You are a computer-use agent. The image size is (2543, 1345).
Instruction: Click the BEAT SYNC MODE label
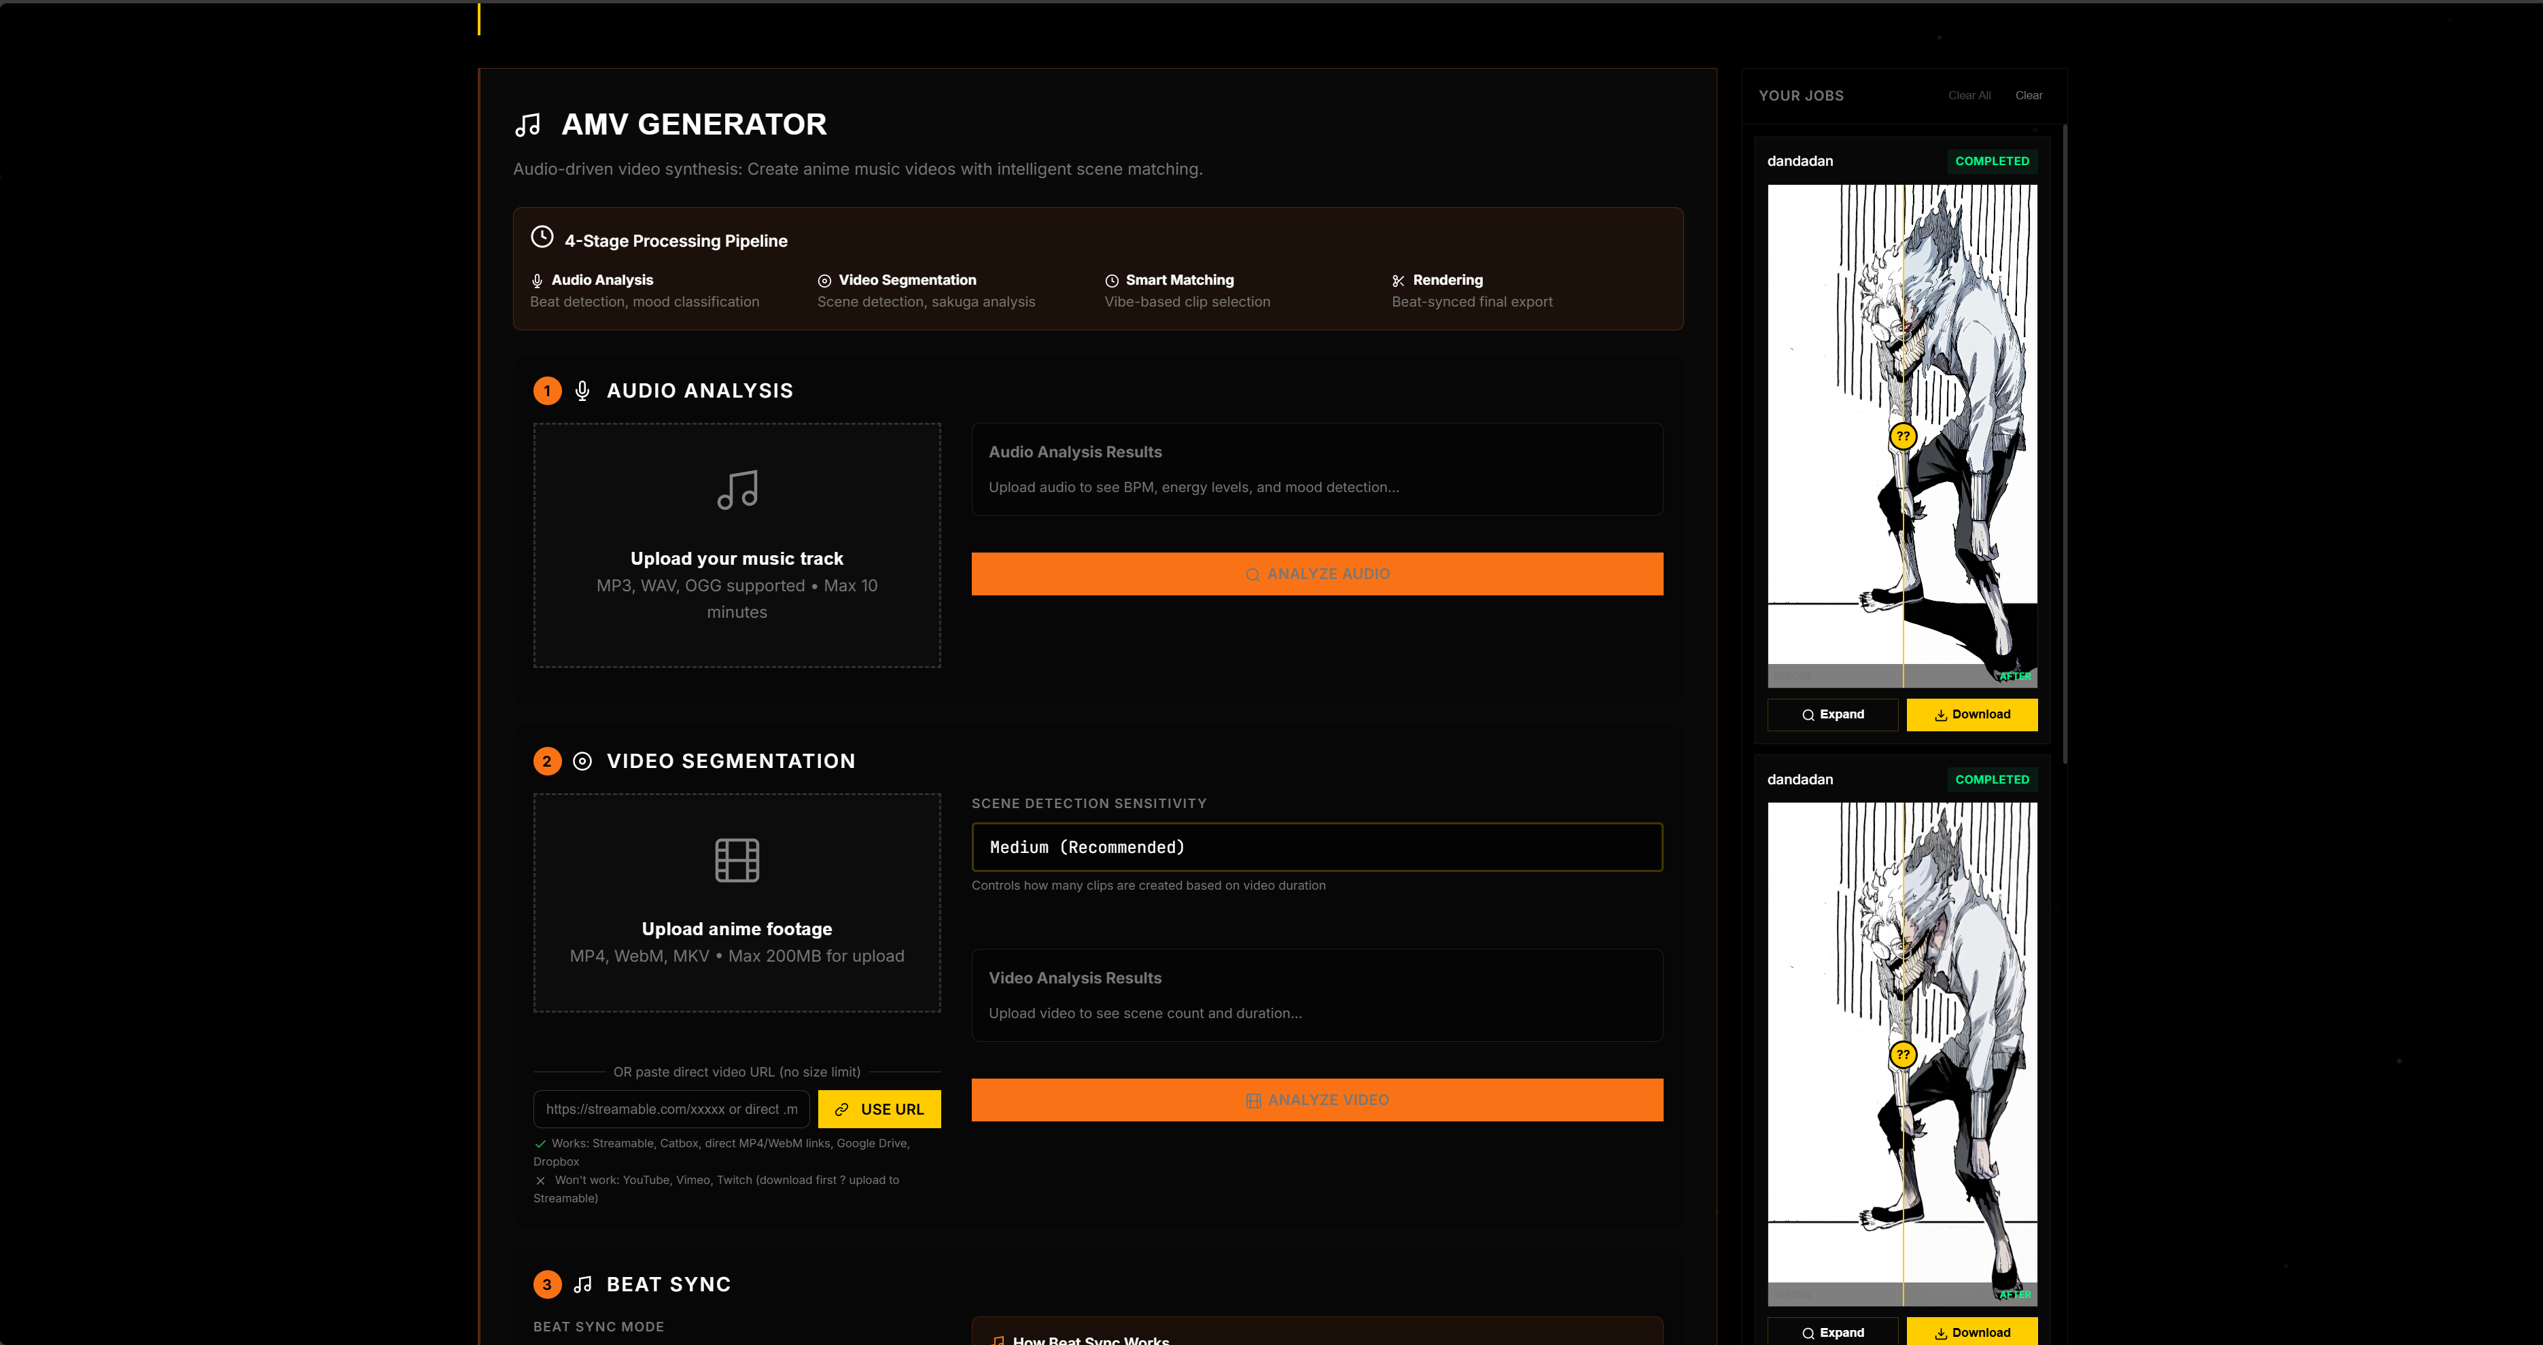pos(598,1327)
